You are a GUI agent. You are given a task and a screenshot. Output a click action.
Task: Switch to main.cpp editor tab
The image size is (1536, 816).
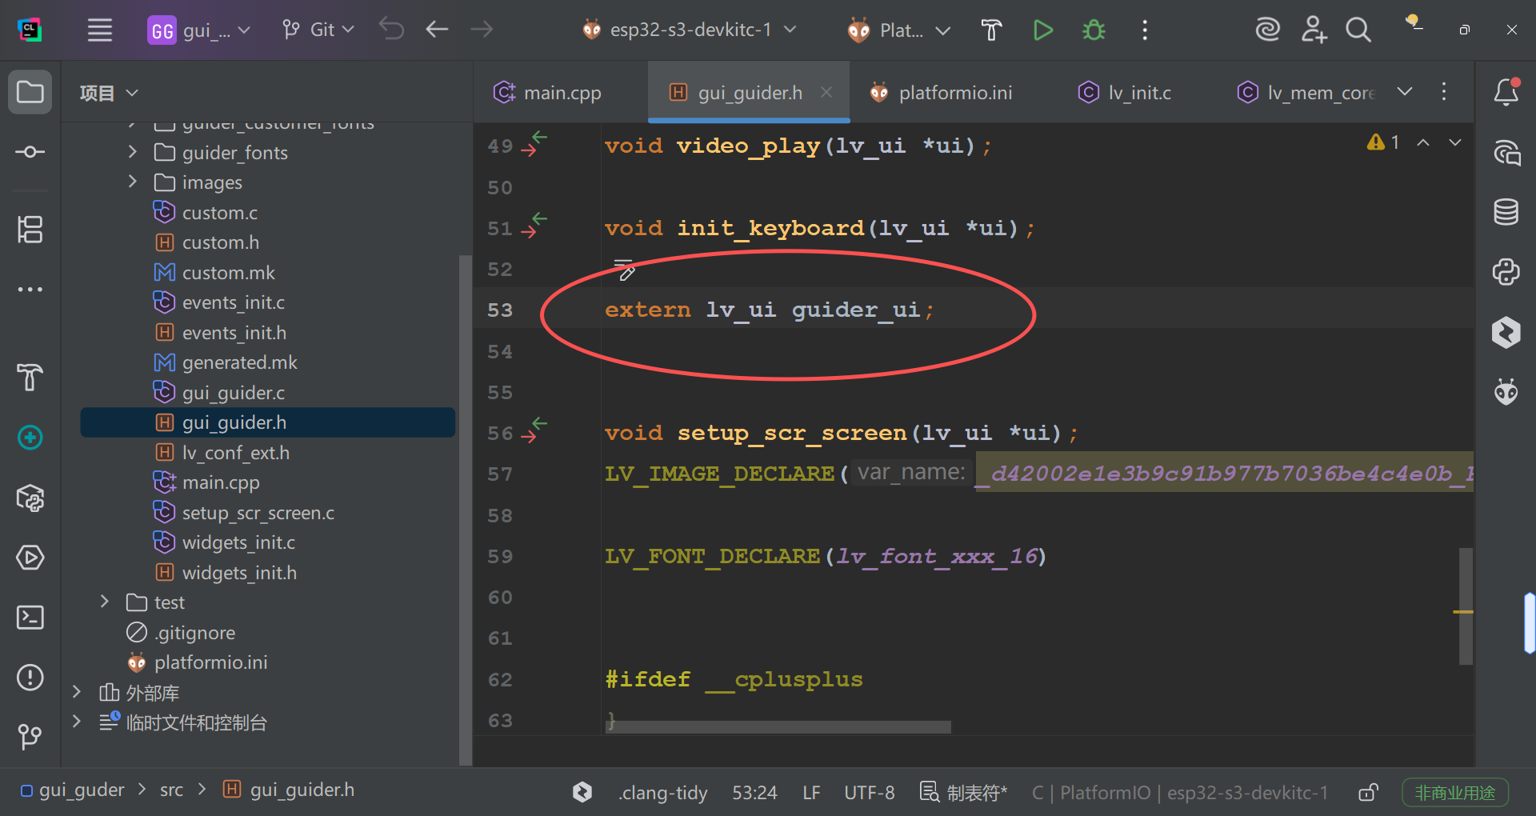pos(547,93)
